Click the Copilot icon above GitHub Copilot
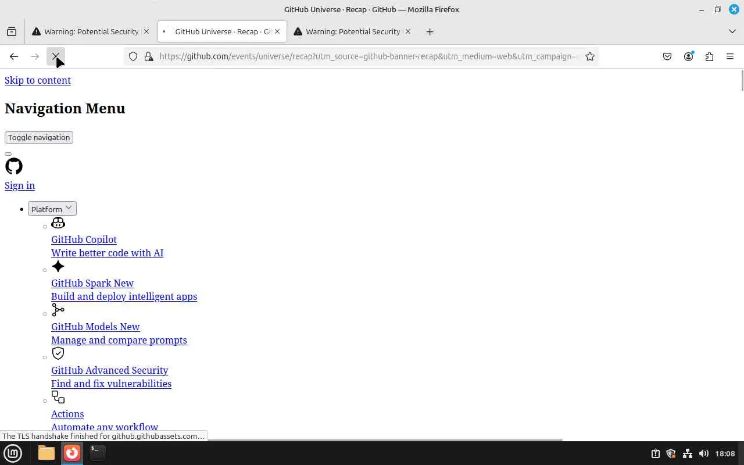The width and height of the screenshot is (744, 465). (58, 223)
